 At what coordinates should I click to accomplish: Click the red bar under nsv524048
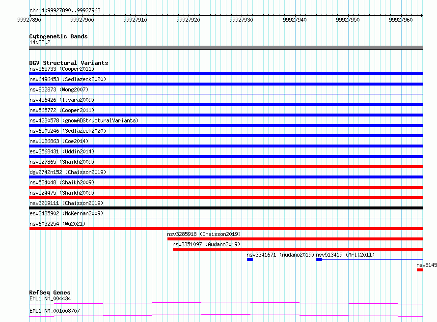(x=226, y=187)
